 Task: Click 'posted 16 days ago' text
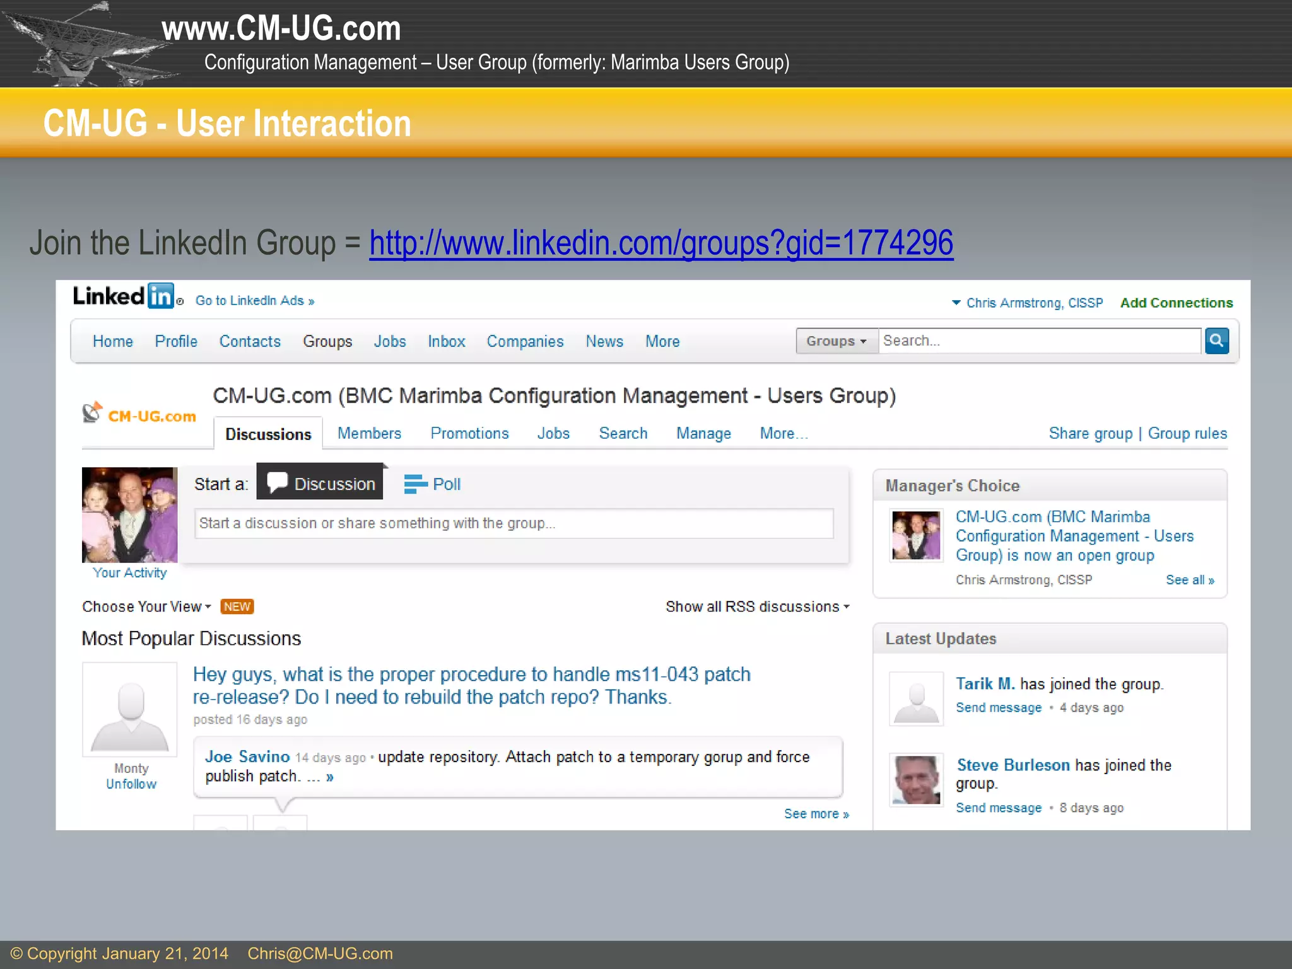click(250, 720)
